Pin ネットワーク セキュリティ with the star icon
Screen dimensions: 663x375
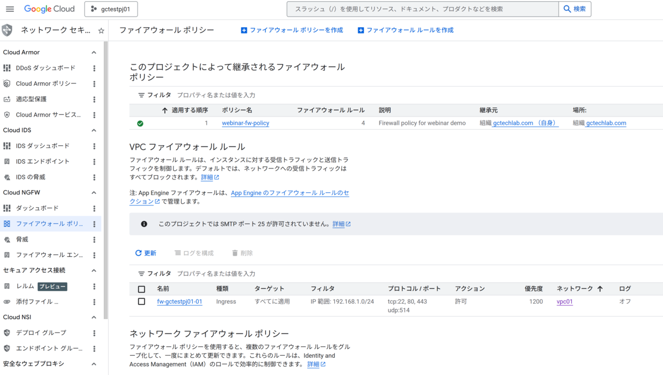click(101, 31)
